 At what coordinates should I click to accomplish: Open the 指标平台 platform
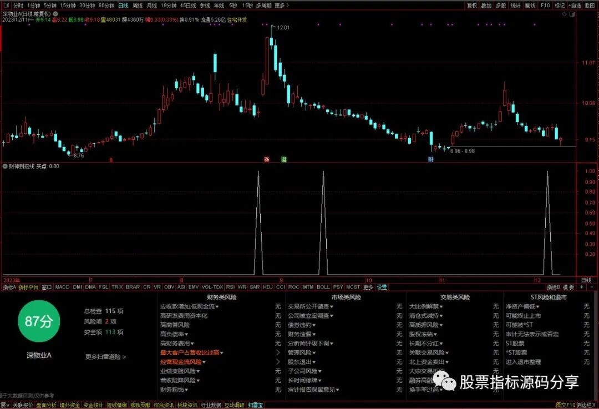click(x=29, y=287)
